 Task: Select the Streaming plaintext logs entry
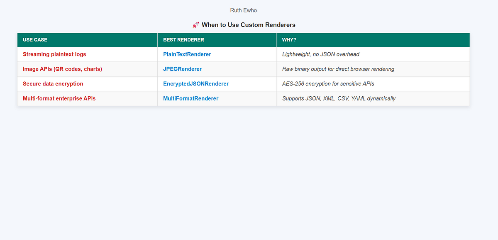(x=54, y=54)
